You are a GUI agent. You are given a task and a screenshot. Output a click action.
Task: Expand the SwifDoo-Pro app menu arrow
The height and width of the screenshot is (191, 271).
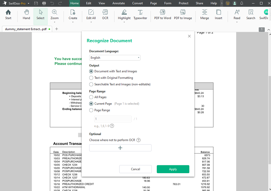pyautogui.click(x=28, y=3)
